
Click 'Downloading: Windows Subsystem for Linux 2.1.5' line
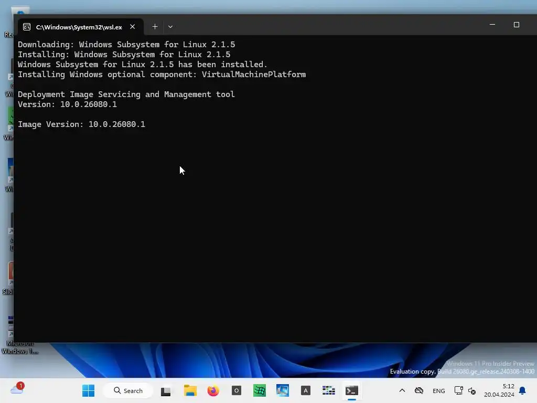point(126,45)
